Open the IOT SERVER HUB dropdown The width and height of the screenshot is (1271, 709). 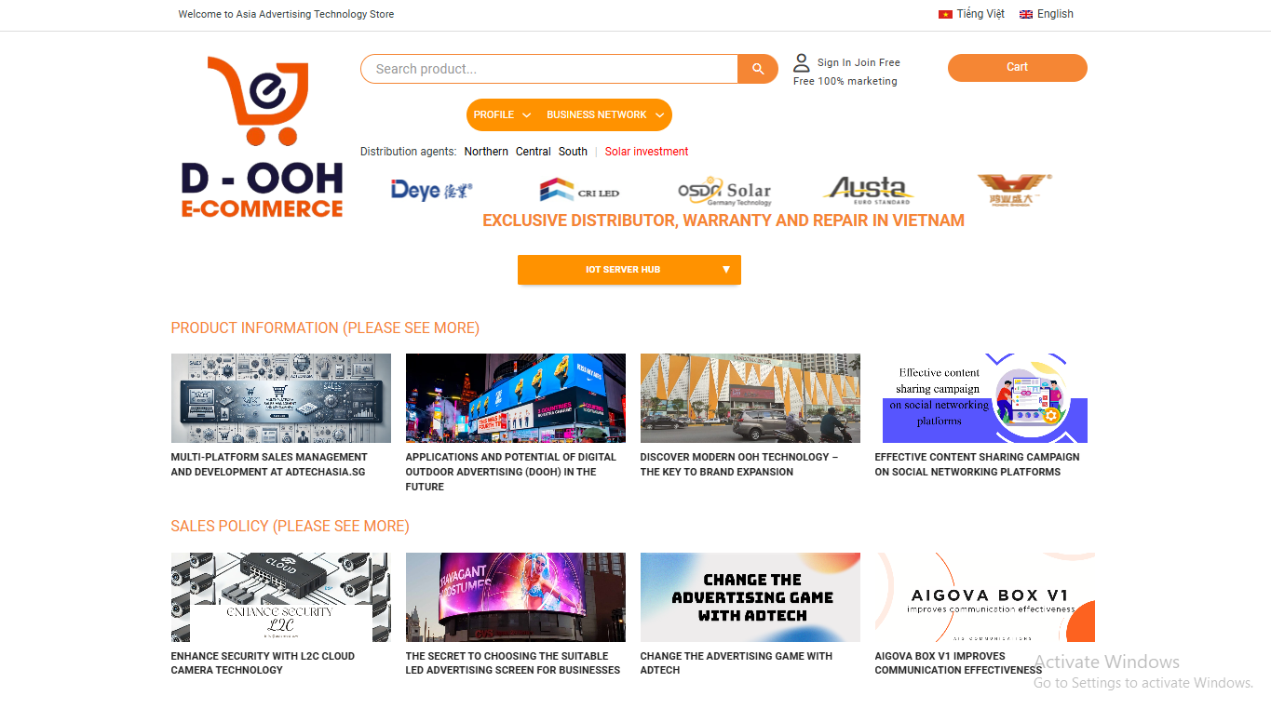(629, 270)
